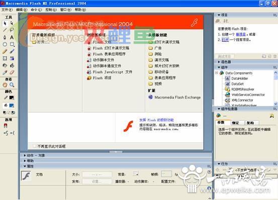Create a new Flash JavaScript 文件
Image resolution: width=278 pixels, height=200 pixels.
click(x=110, y=72)
